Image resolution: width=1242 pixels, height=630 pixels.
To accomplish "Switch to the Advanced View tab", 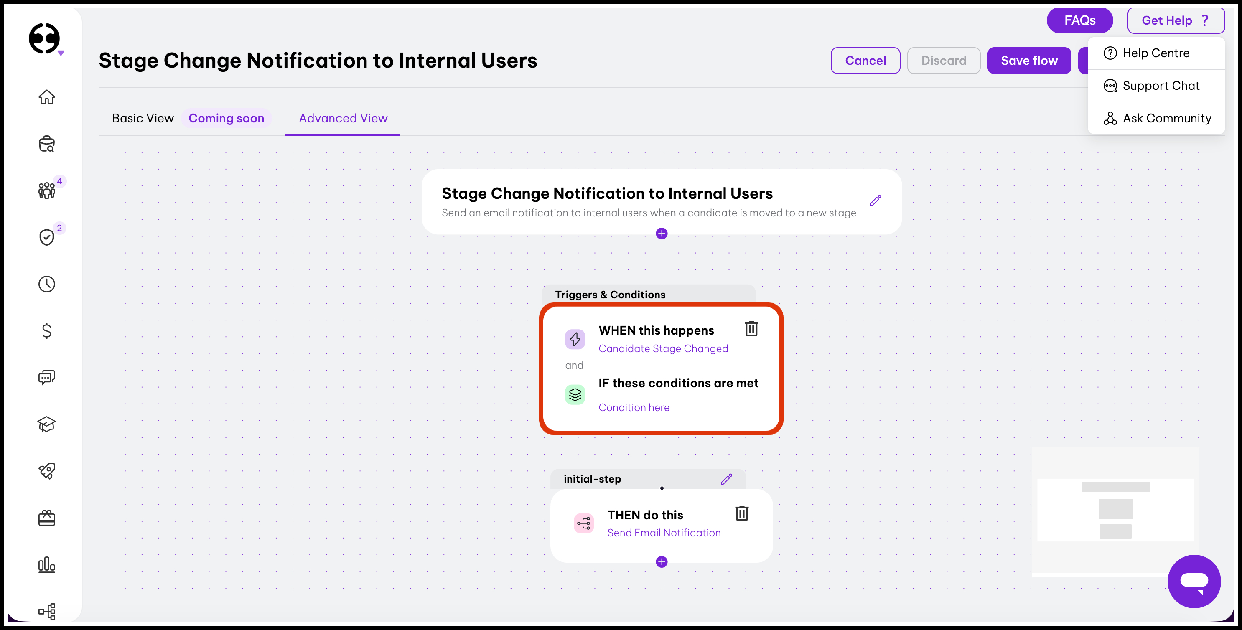I will (x=343, y=118).
